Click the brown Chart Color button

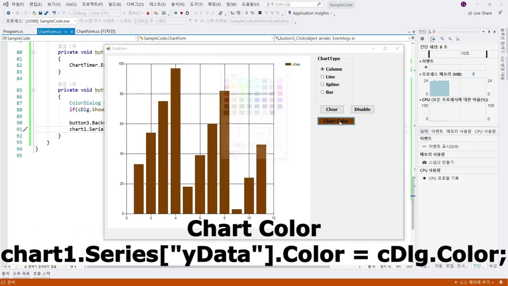[x=336, y=121]
